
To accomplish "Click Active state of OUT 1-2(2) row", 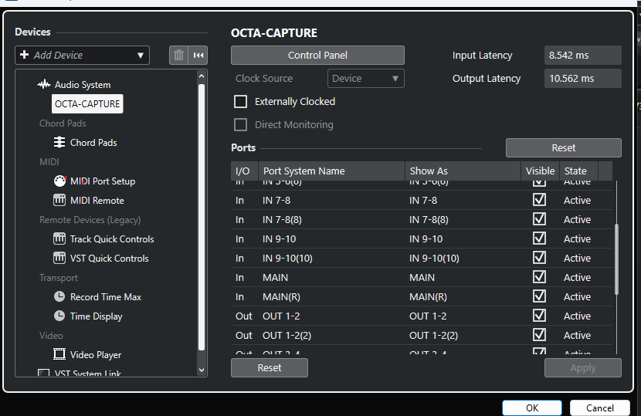I will click(x=577, y=336).
